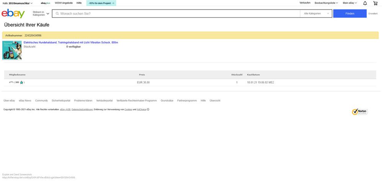Click the teal feedback star icon
The width and height of the screenshot is (382, 181).
(21, 83)
